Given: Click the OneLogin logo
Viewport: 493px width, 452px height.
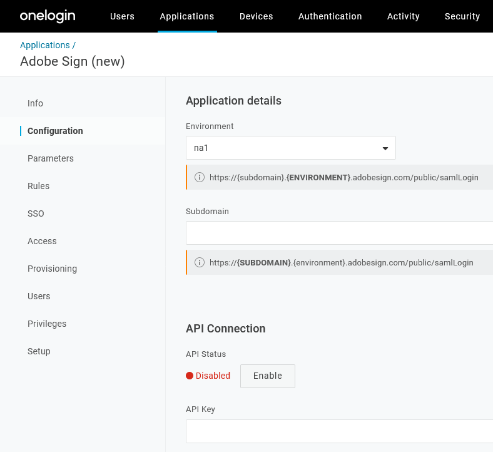Looking at the screenshot, I should click(x=48, y=16).
